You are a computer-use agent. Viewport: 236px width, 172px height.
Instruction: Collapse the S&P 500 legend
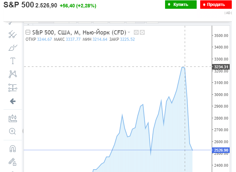(x=28, y=32)
